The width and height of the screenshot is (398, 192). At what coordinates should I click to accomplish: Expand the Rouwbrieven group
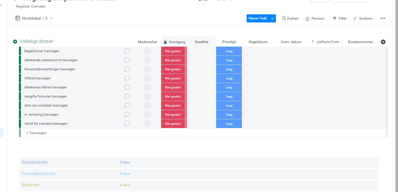coord(35,162)
